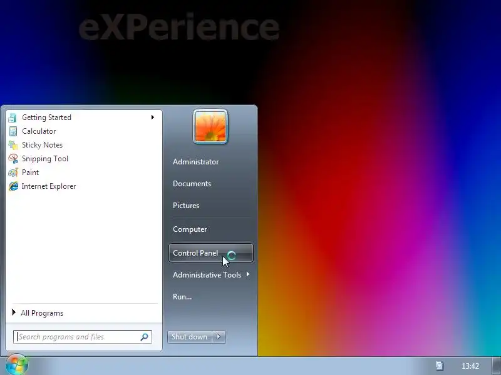This screenshot has height=375, width=501.
Task: Click the Snipping Tool text label
Action: (45, 159)
